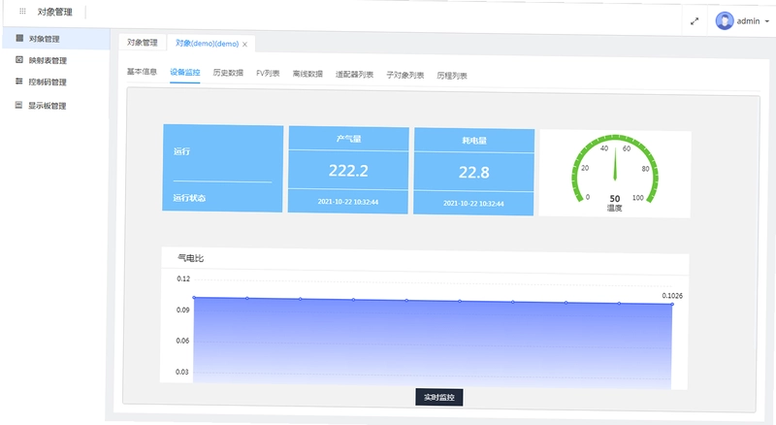Click the 耗电量 card header
Viewport: 776px width, 425px height.
pyautogui.click(x=474, y=141)
